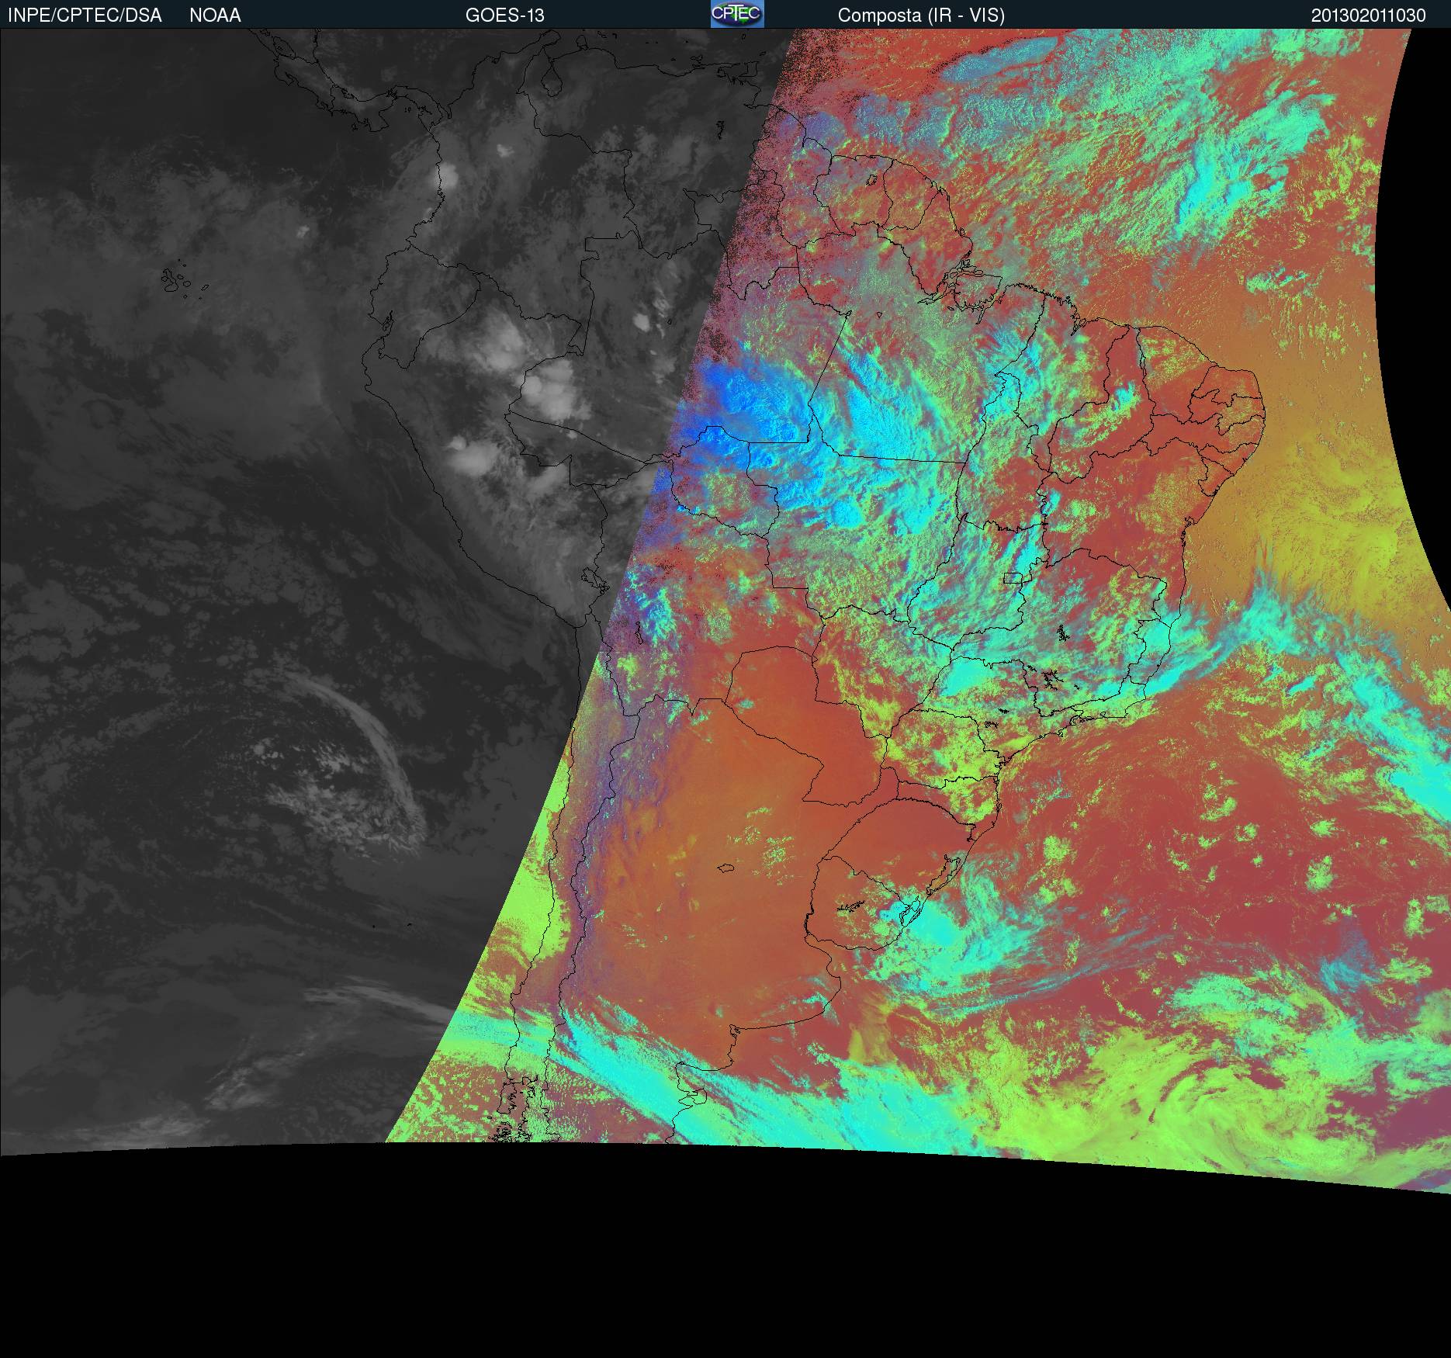The width and height of the screenshot is (1451, 1358).
Task: Select the 201302011030 timestamp
Action: click(x=1369, y=16)
